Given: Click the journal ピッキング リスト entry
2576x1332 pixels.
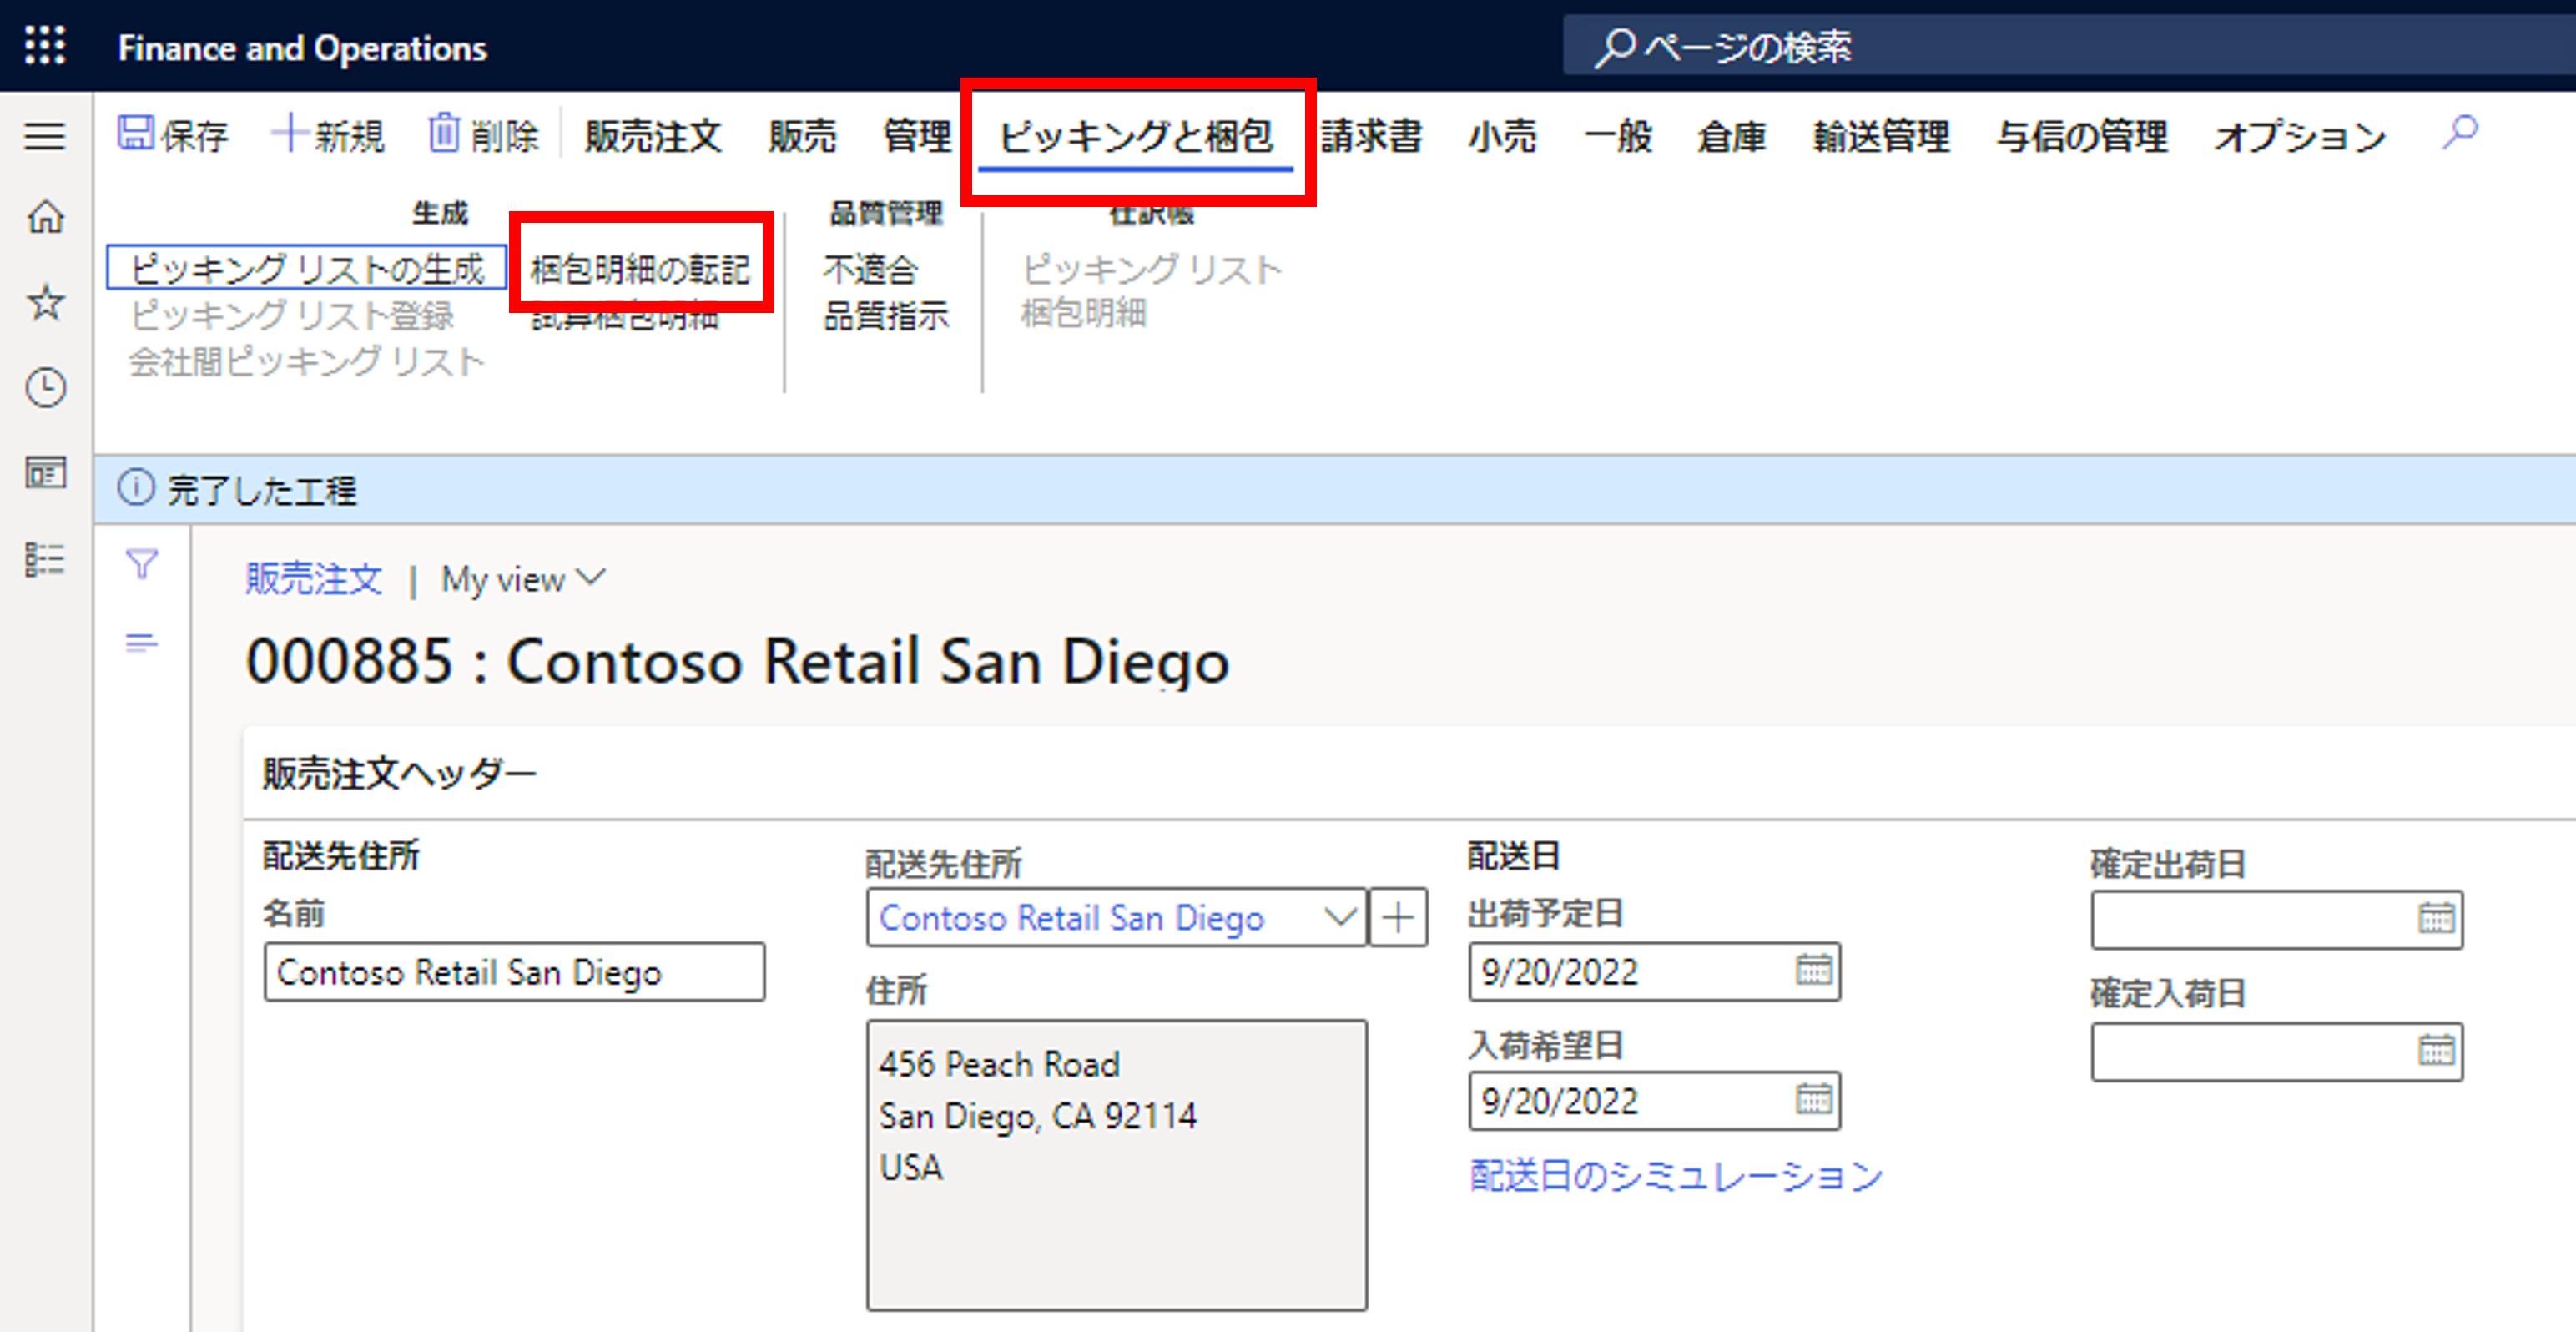Looking at the screenshot, I should coord(1151,269).
